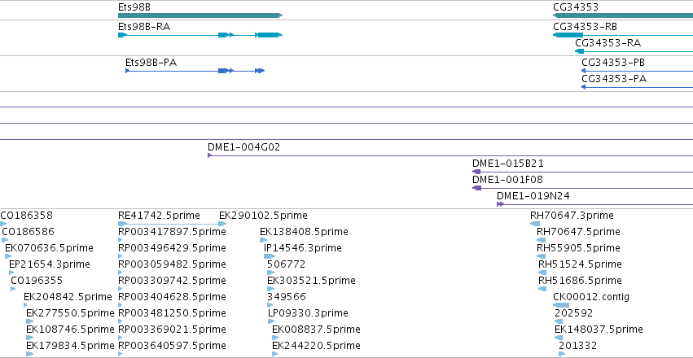
Task: Select the CG34353-RB transcript exon
Action: [568, 35]
